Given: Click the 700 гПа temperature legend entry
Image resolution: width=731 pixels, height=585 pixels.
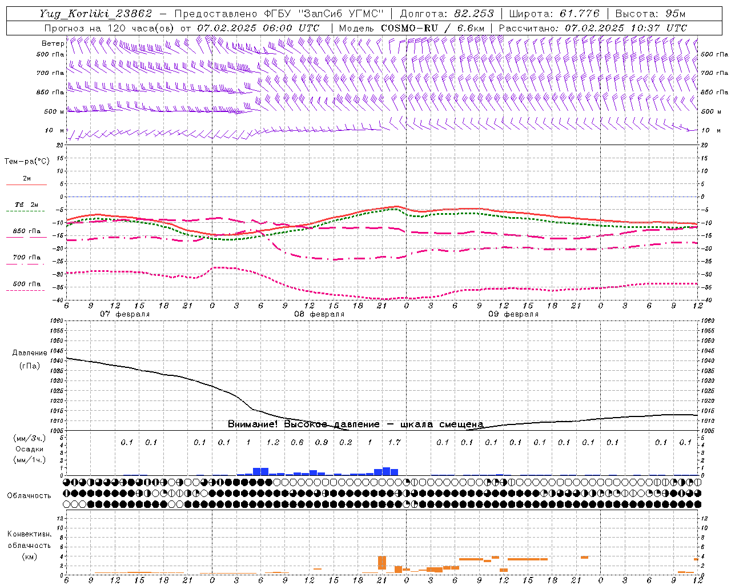Looking at the screenshot, I should [27, 257].
